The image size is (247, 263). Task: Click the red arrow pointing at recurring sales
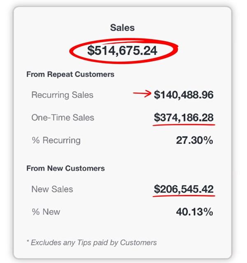142,94
